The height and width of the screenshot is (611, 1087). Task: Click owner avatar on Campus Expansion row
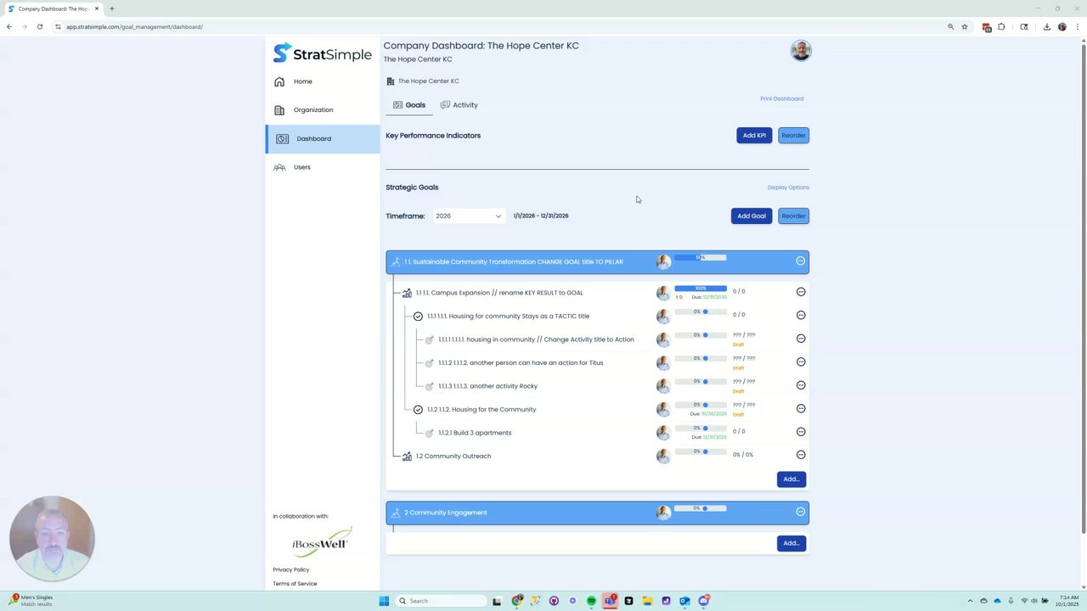click(663, 293)
